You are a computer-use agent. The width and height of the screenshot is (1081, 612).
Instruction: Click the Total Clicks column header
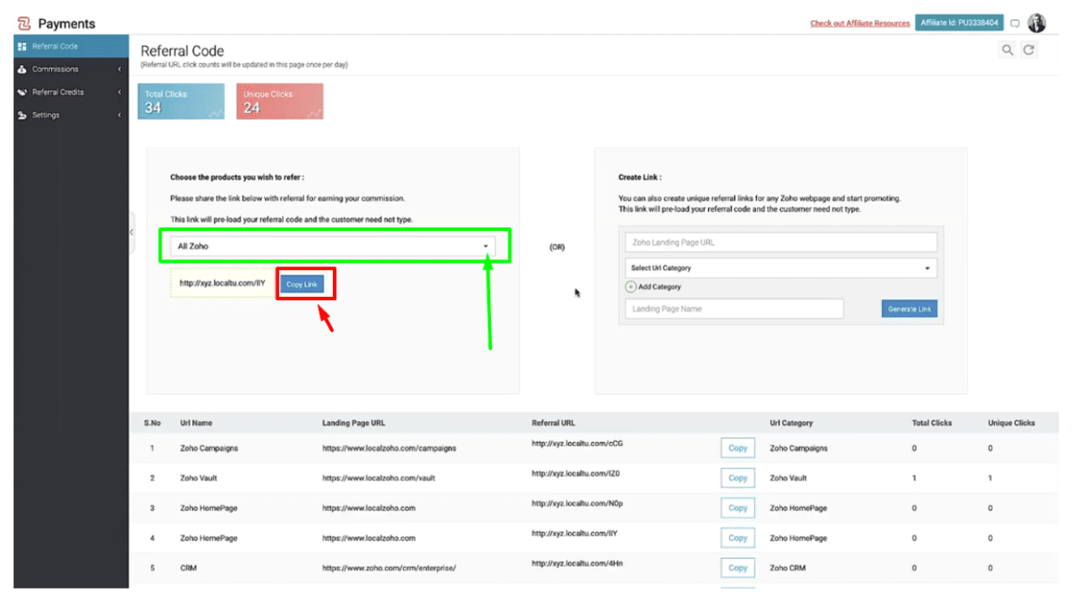point(932,424)
